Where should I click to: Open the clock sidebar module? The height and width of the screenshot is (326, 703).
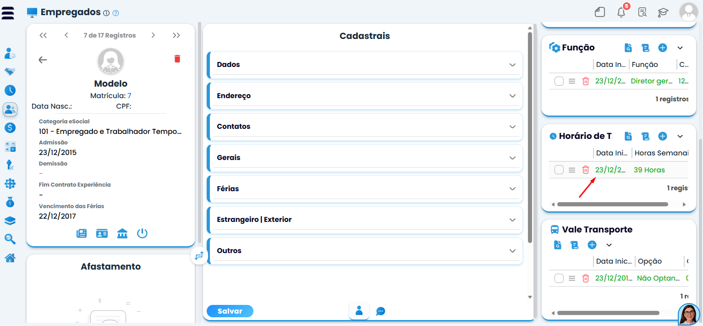(10, 90)
